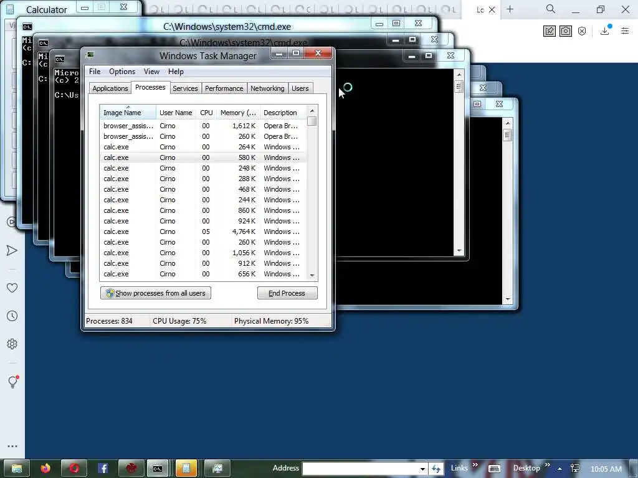
Task: Switch to the Calculator taskbar button
Action: coord(186,468)
